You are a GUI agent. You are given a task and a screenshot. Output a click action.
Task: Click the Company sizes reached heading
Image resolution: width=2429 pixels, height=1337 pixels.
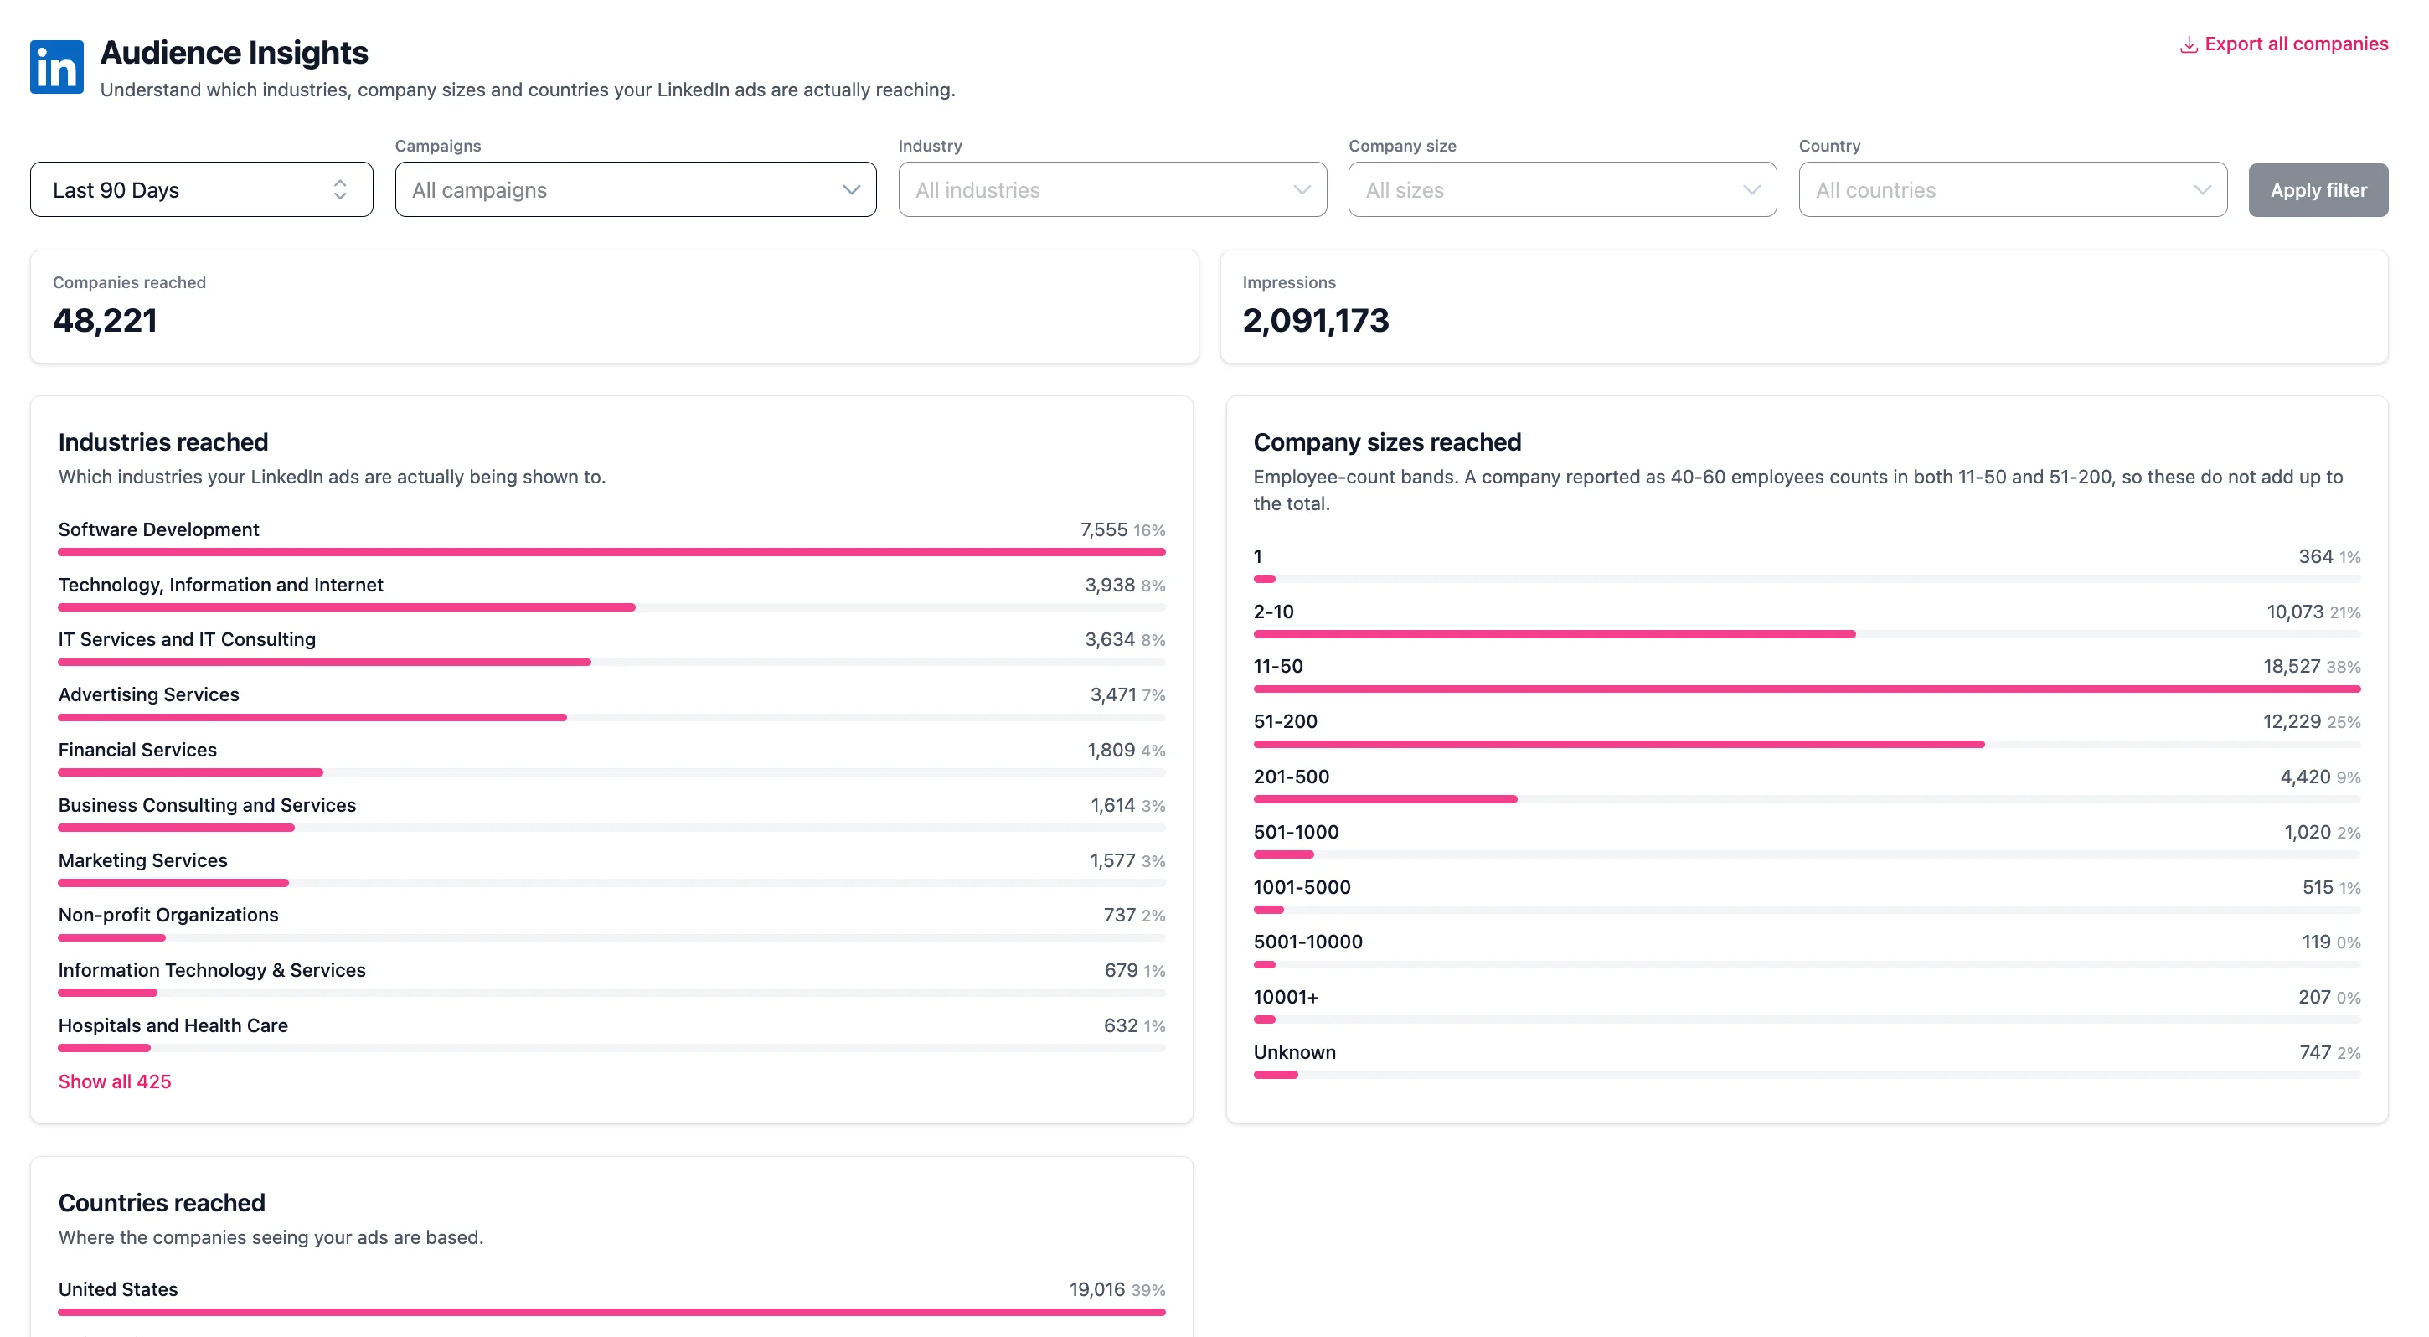[x=1387, y=442]
